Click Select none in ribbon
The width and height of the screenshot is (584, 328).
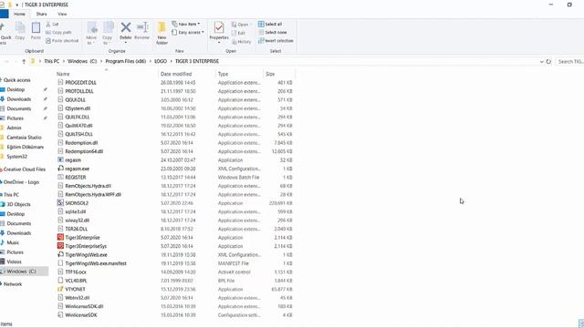tap(273, 33)
